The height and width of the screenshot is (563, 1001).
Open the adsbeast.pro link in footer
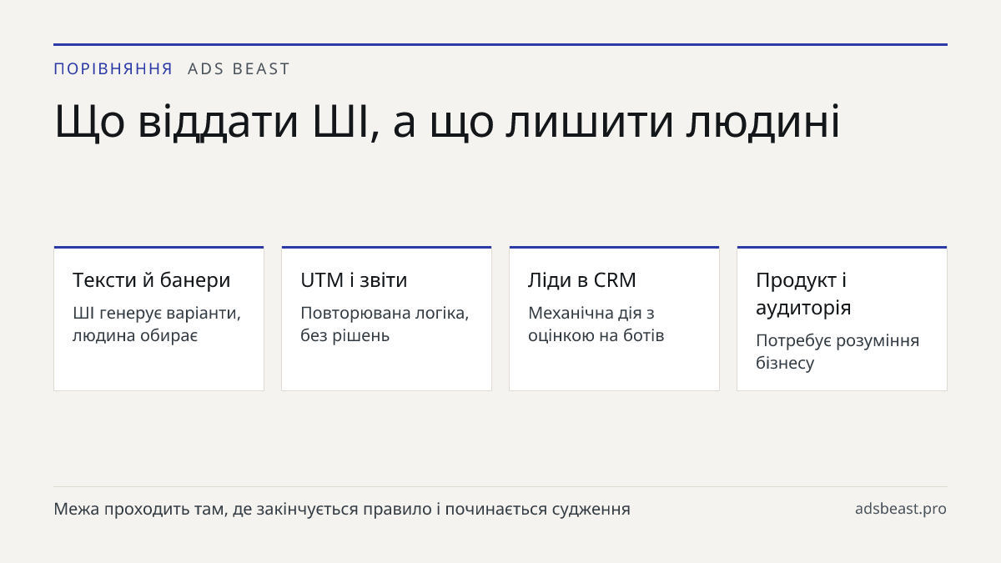901,509
